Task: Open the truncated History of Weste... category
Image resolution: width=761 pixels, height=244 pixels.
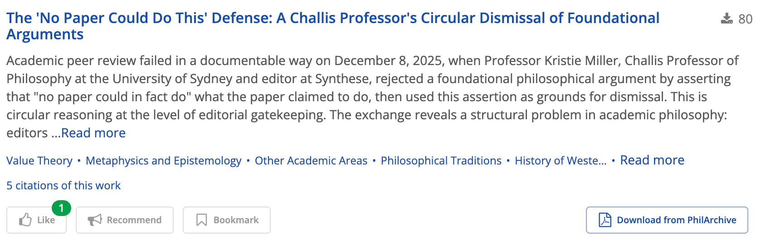Action: pos(560,161)
